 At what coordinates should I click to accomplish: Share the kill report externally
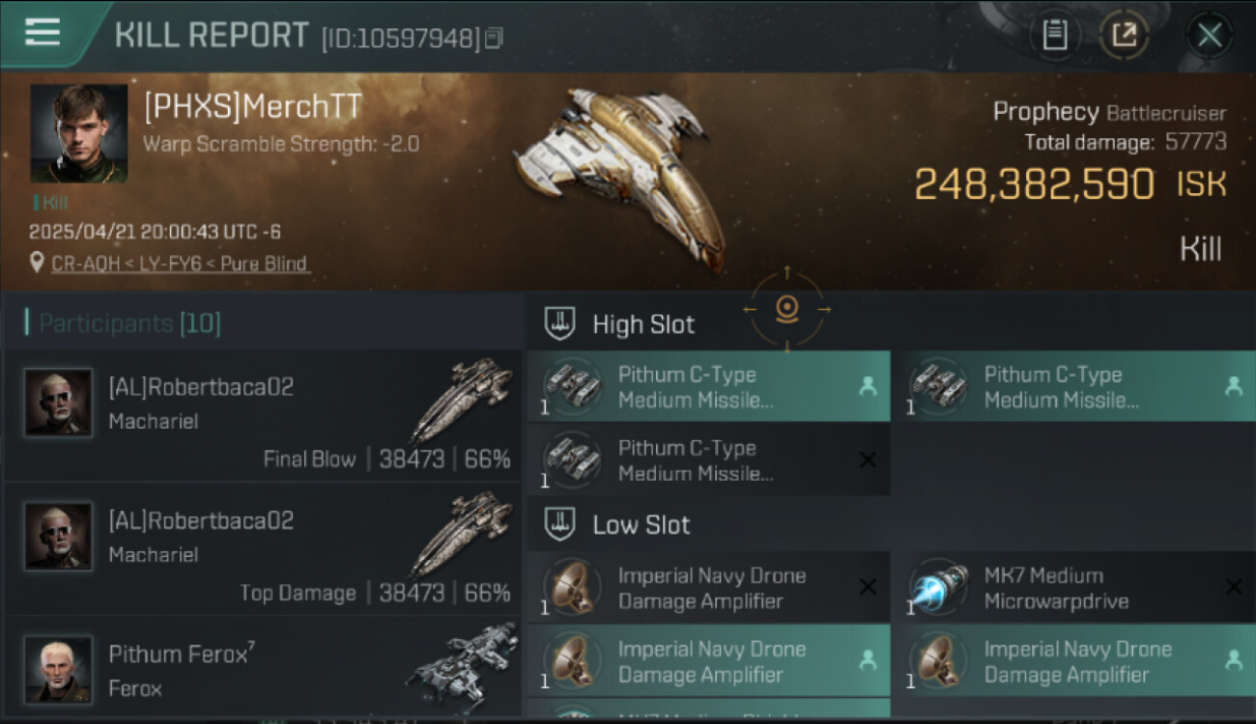point(1123,36)
